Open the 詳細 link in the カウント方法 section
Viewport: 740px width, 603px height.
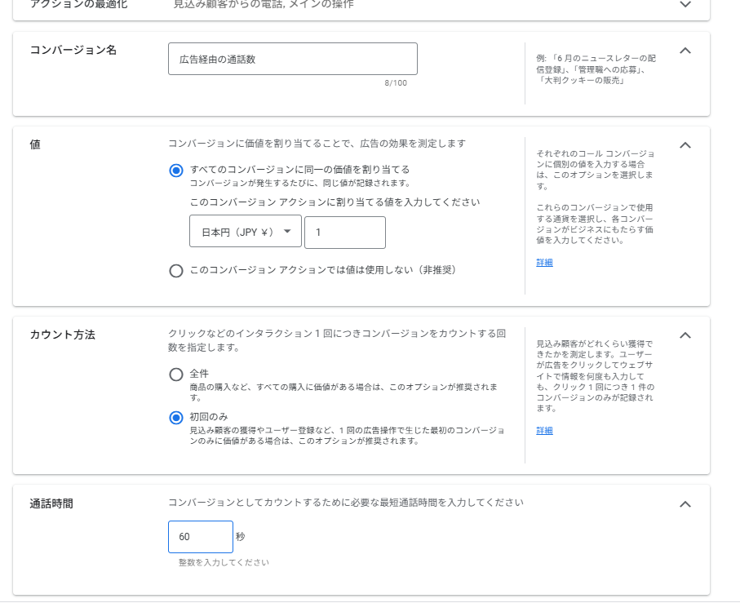544,431
